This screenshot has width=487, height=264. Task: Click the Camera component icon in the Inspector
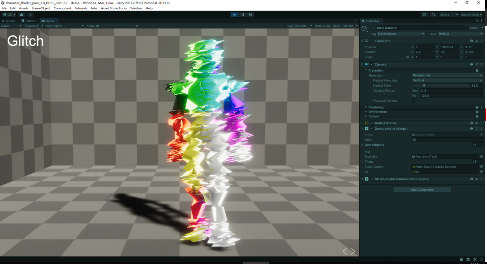(x=366, y=64)
